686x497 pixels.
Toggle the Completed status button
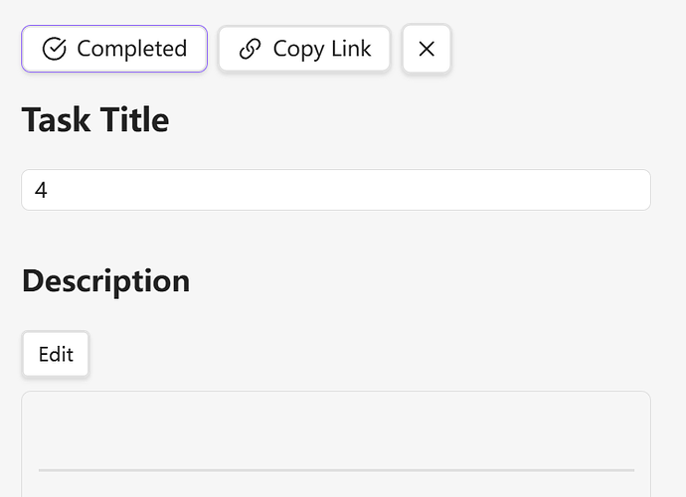pyautogui.click(x=114, y=49)
